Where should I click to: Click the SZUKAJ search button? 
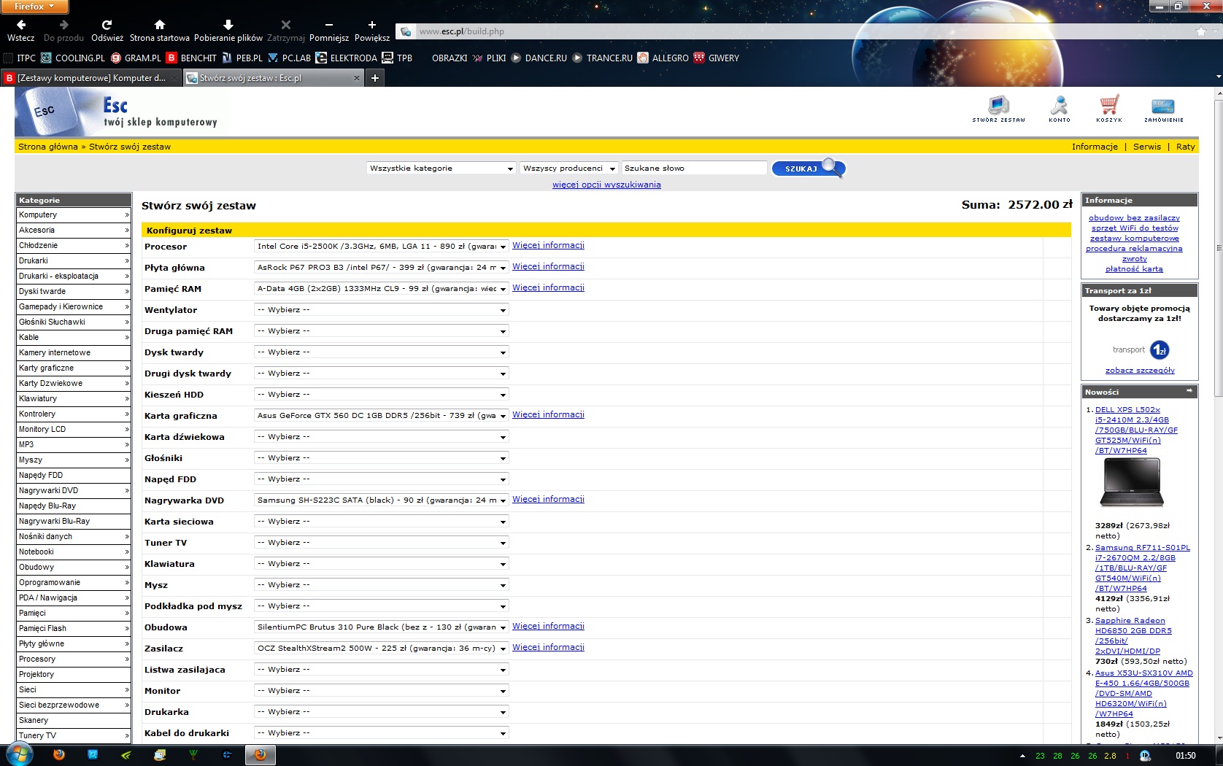click(x=808, y=169)
